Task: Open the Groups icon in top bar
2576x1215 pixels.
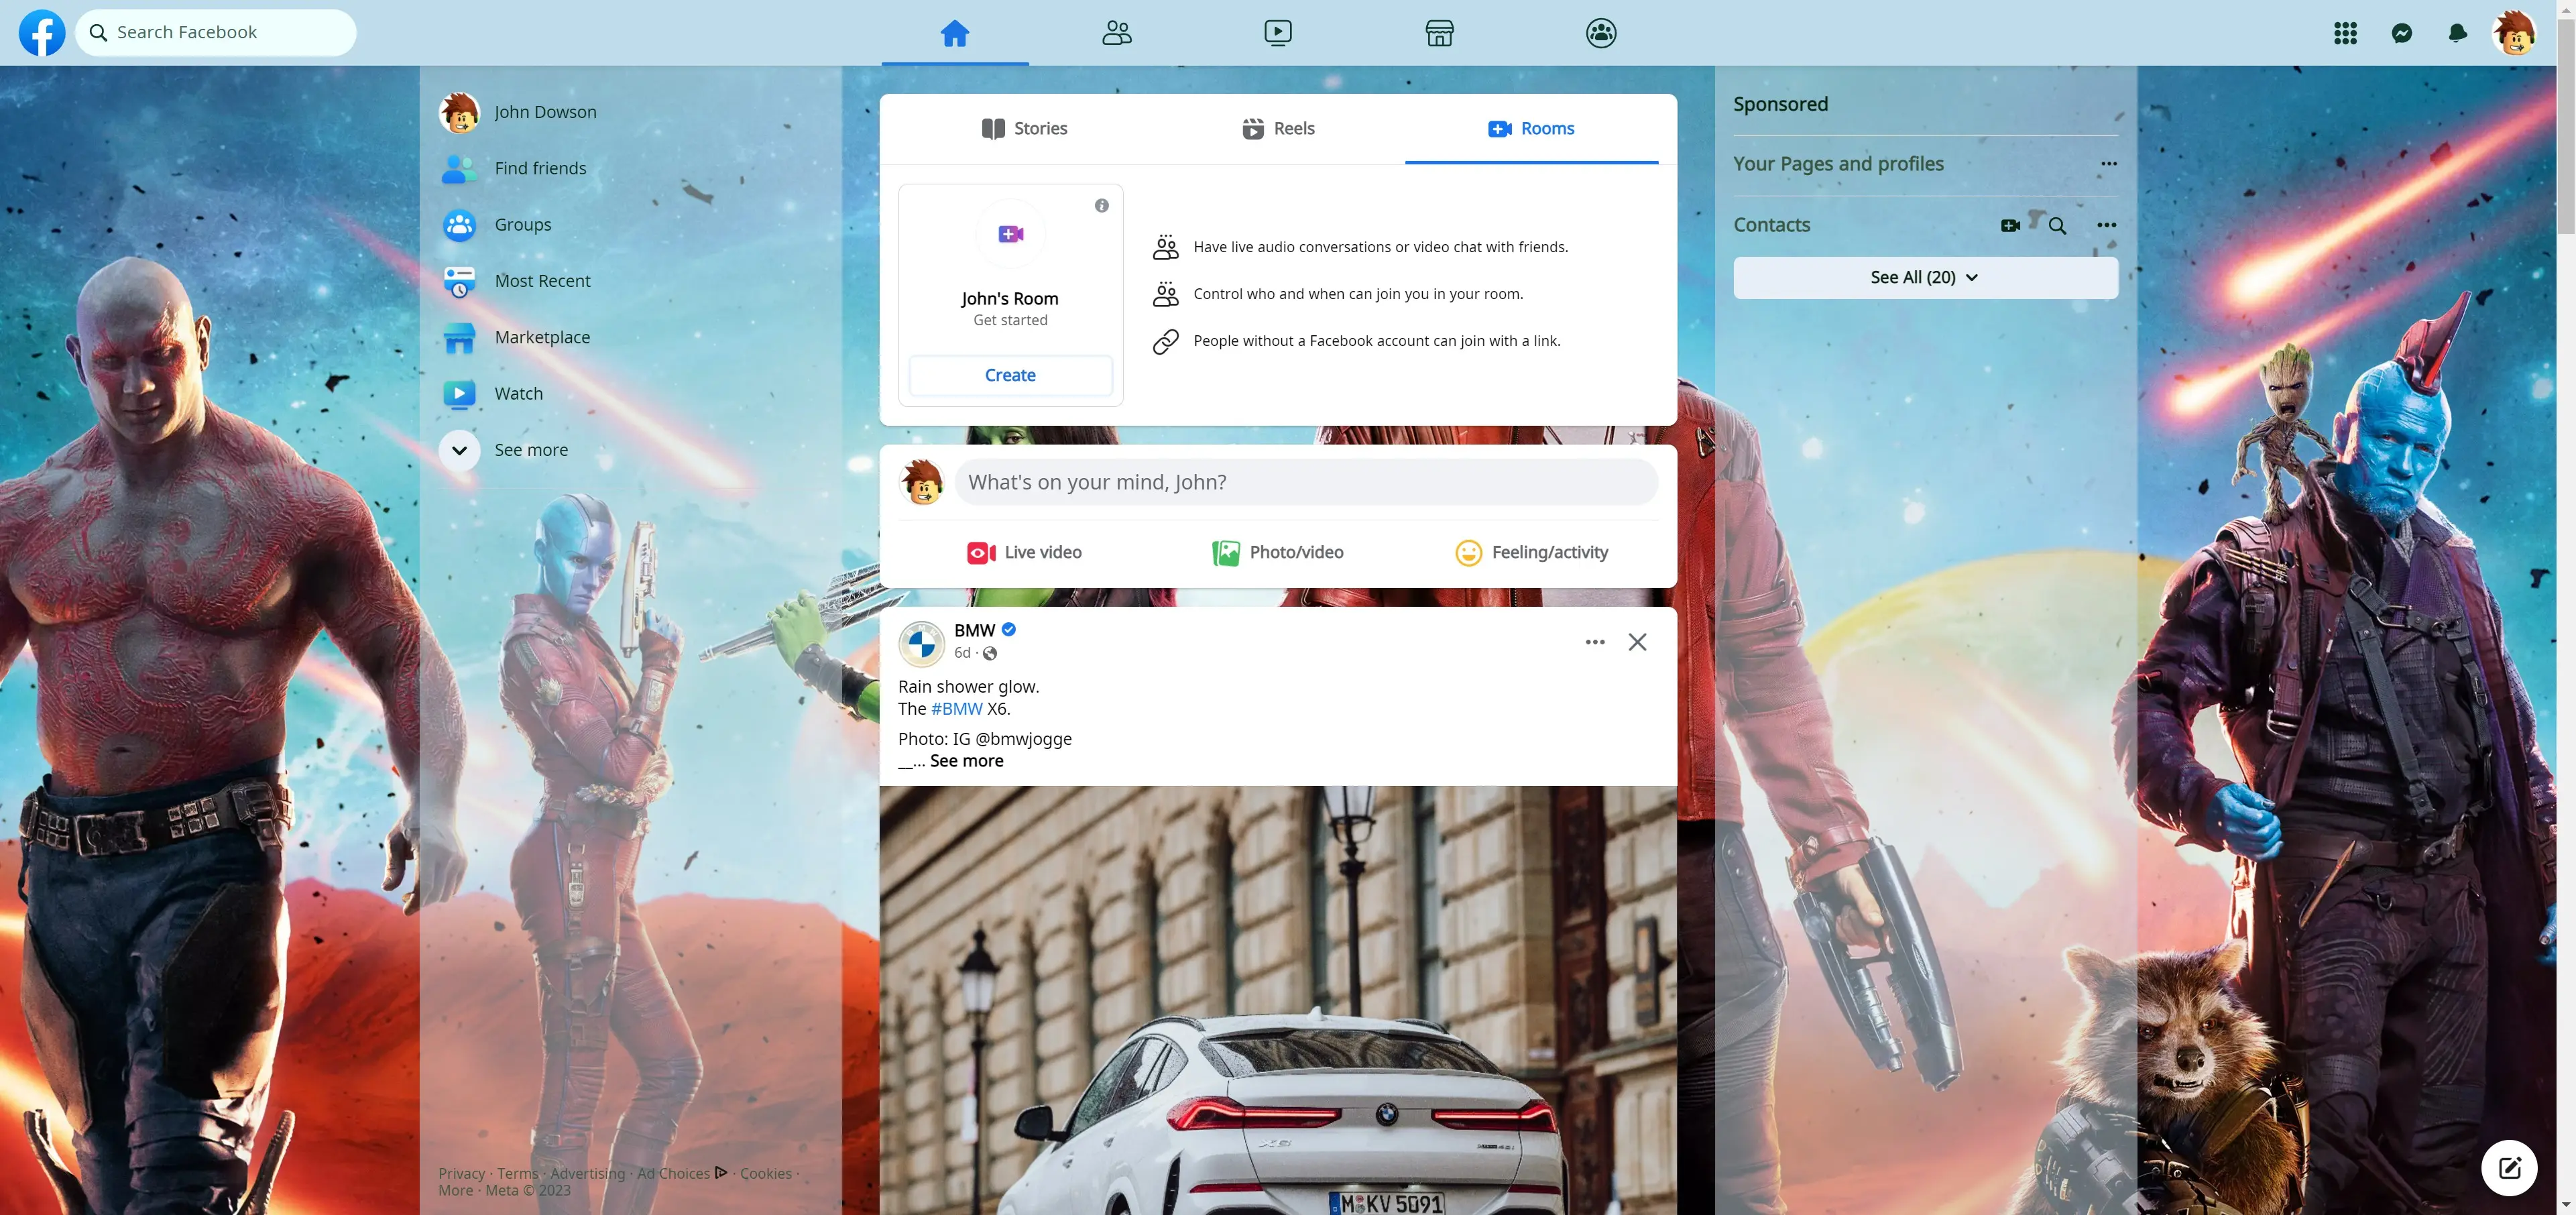Action: coord(1601,33)
